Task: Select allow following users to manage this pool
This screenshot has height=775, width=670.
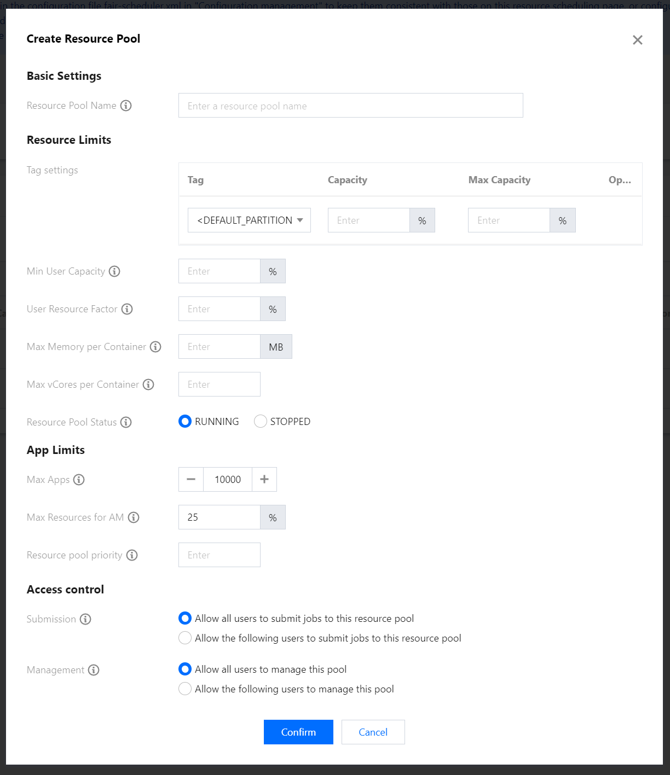Action: coord(185,689)
